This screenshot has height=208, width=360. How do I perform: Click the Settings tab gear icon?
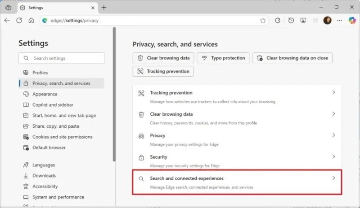point(22,8)
